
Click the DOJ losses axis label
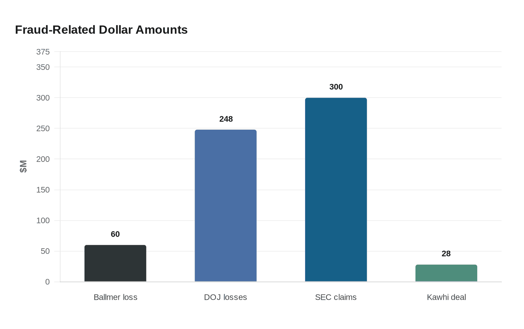226,297
